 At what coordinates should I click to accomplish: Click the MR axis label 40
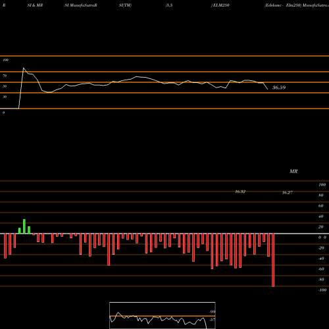click(x=321, y=216)
